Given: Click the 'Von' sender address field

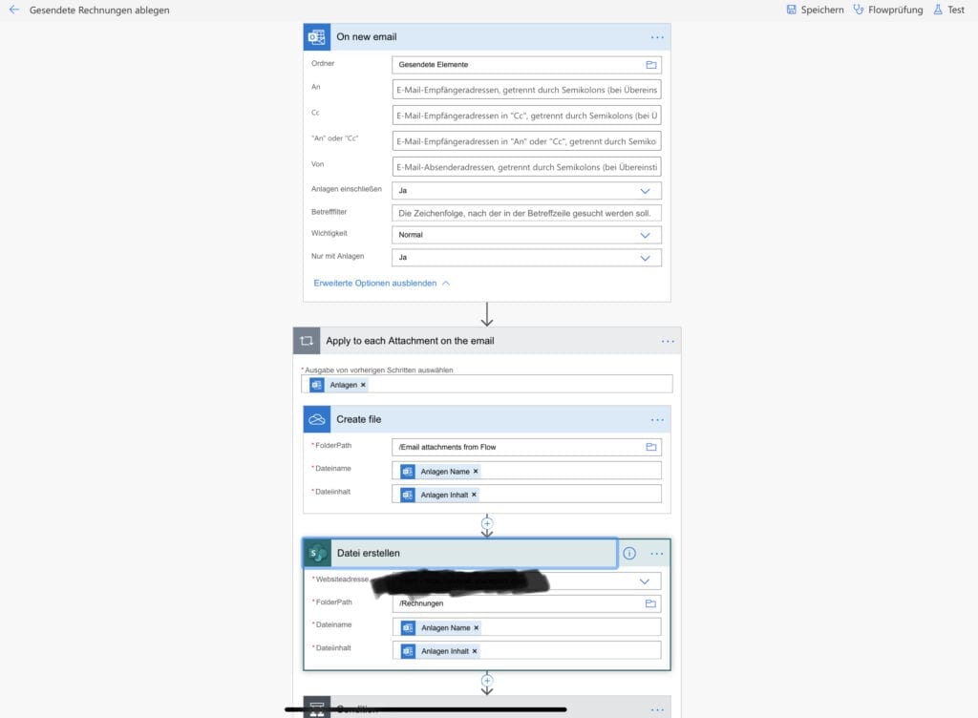Looking at the screenshot, I should pyautogui.click(x=526, y=167).
